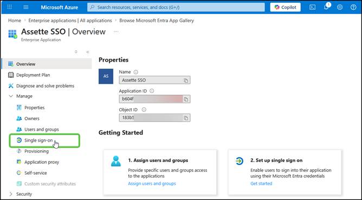Open Properties under Manage
The width and height of the screenshot is (362, 200).
[x=34, y=108]
